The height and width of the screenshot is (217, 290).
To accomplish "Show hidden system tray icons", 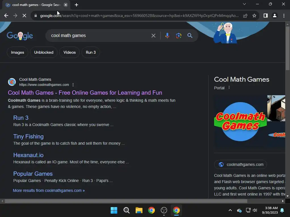I will [x=230, y=210].
